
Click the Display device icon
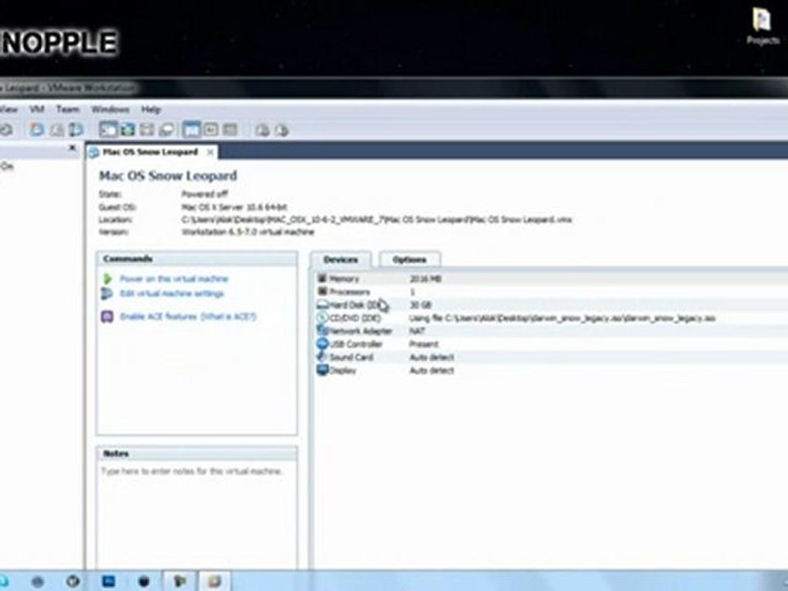coord(322,370)
